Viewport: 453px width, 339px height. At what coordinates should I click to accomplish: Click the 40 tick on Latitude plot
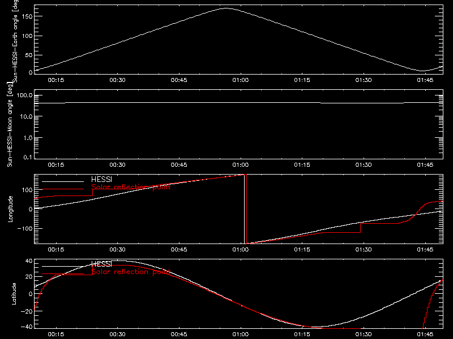pyautogui.click(x=29, y=261)
